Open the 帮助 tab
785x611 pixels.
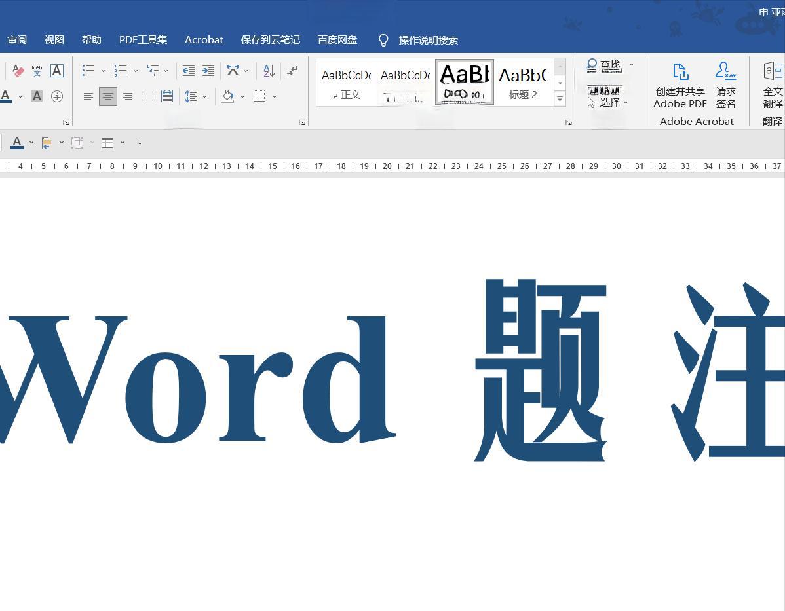[92, 40]
